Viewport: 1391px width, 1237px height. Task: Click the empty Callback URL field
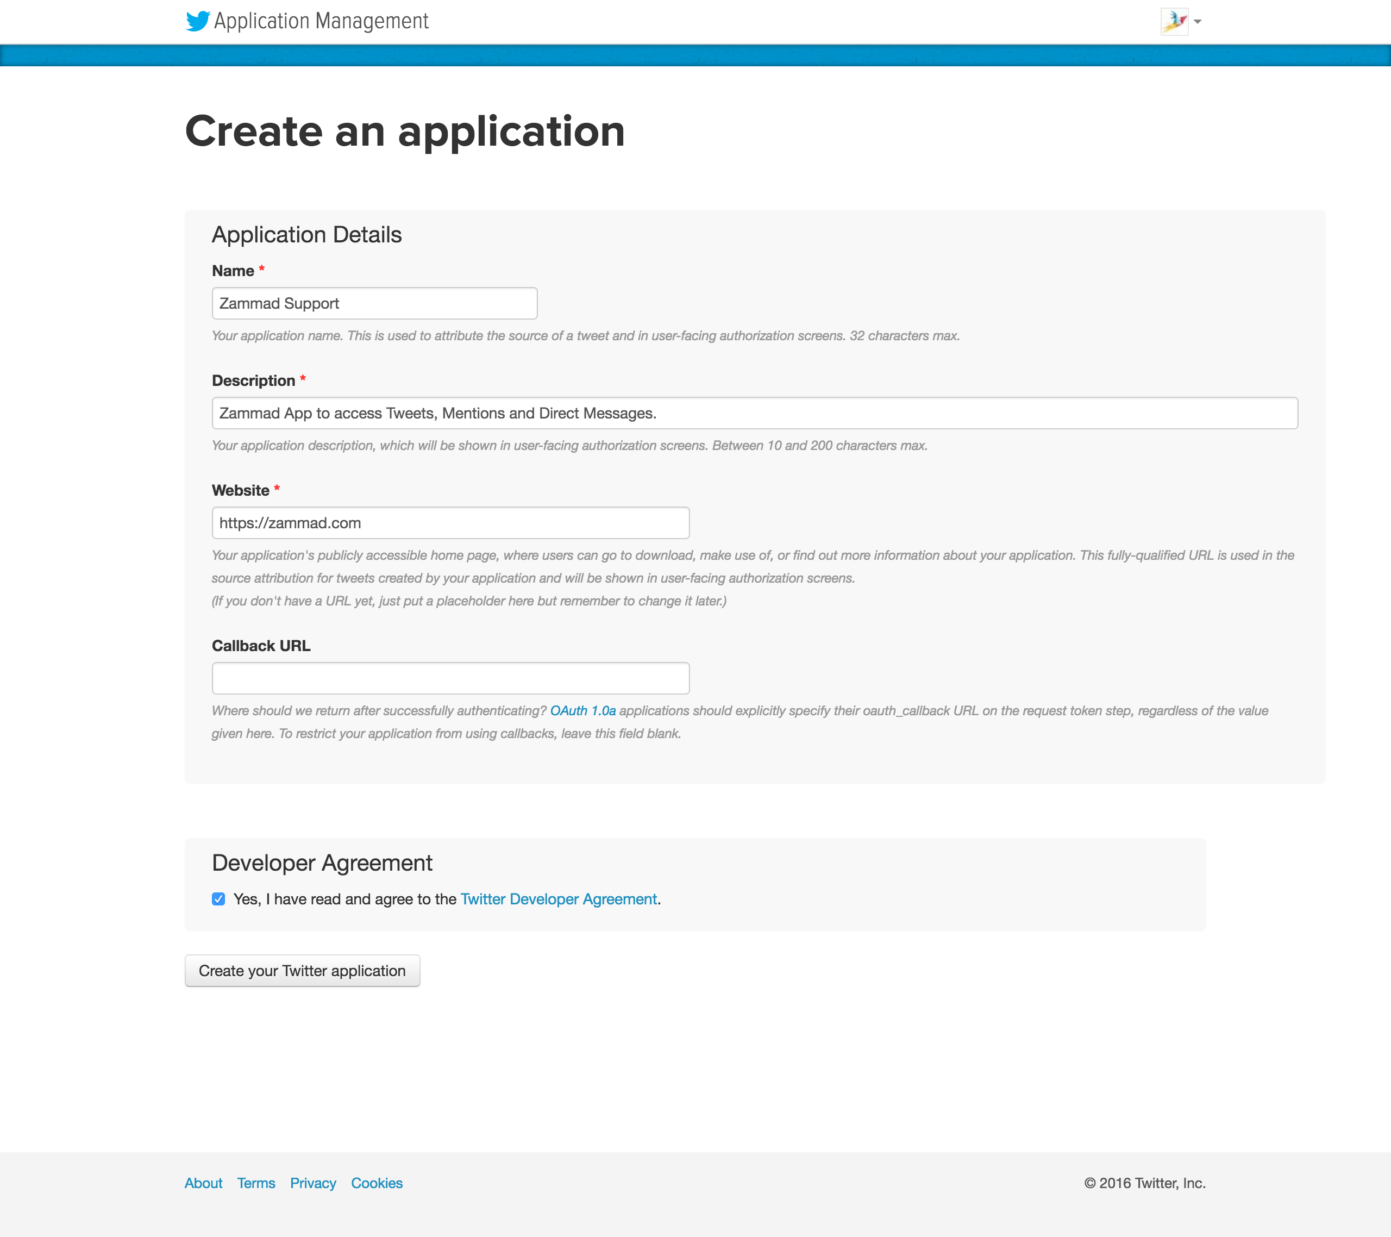point(450,678)
